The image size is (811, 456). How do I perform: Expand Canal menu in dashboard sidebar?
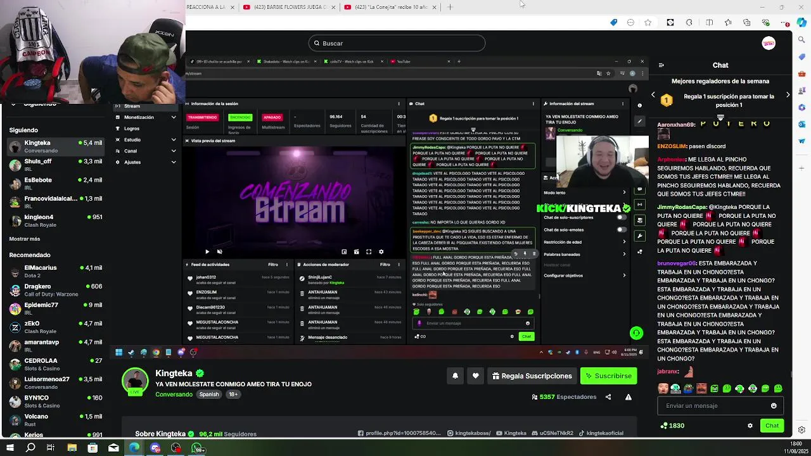pos(145,151)
